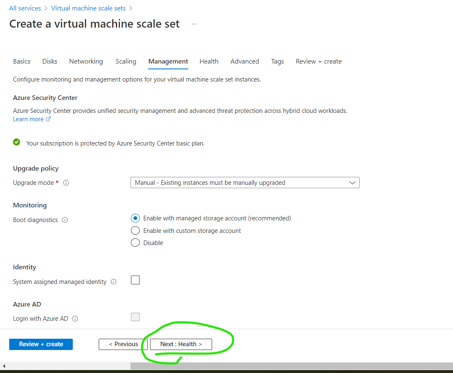The image size is (453, 373).
Task: Click the Monitoring section heading
Action: [x=30, y=205]
